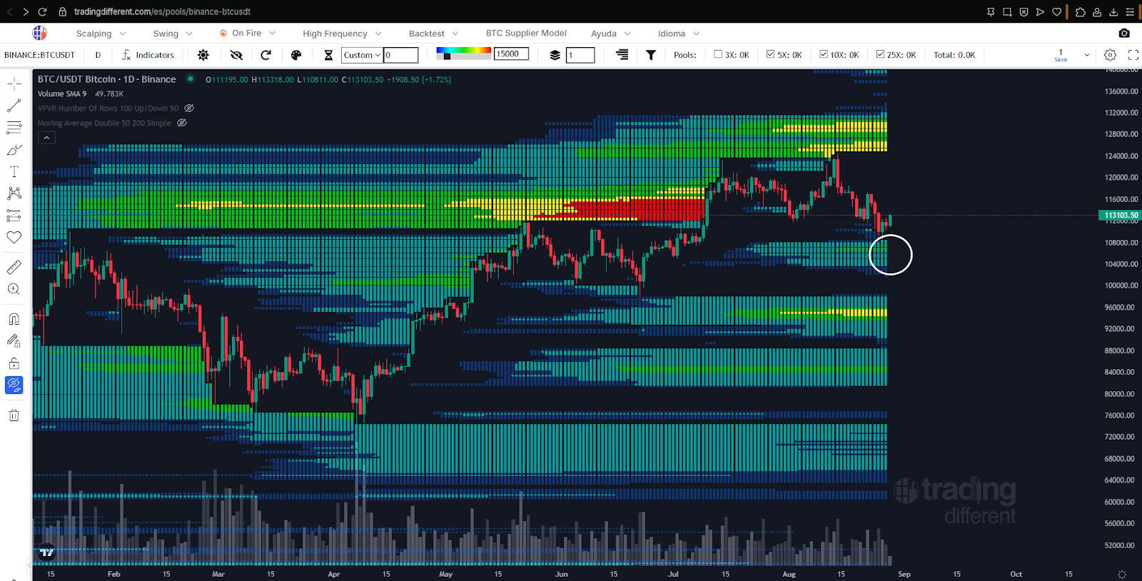Expand the Scalping menu

(101, 34)
